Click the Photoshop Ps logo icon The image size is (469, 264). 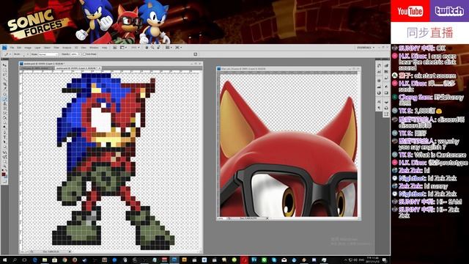pyautogui.click(x=4, y=47)
